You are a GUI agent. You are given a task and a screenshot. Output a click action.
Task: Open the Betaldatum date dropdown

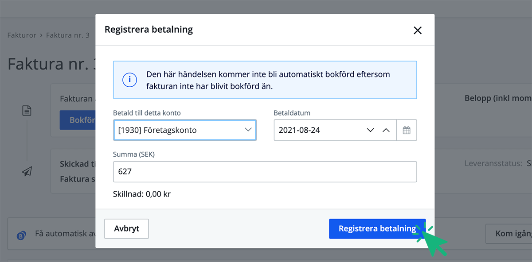click(370, 130)
